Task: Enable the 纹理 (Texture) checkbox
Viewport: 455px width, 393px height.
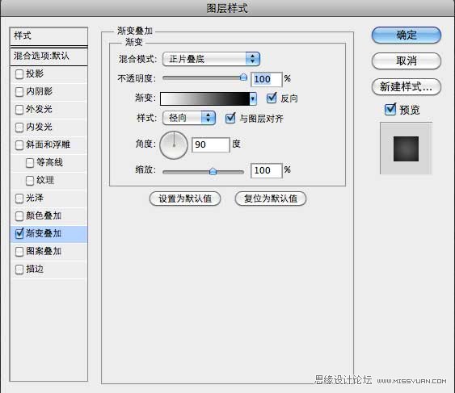Action: tap(30, 181)
